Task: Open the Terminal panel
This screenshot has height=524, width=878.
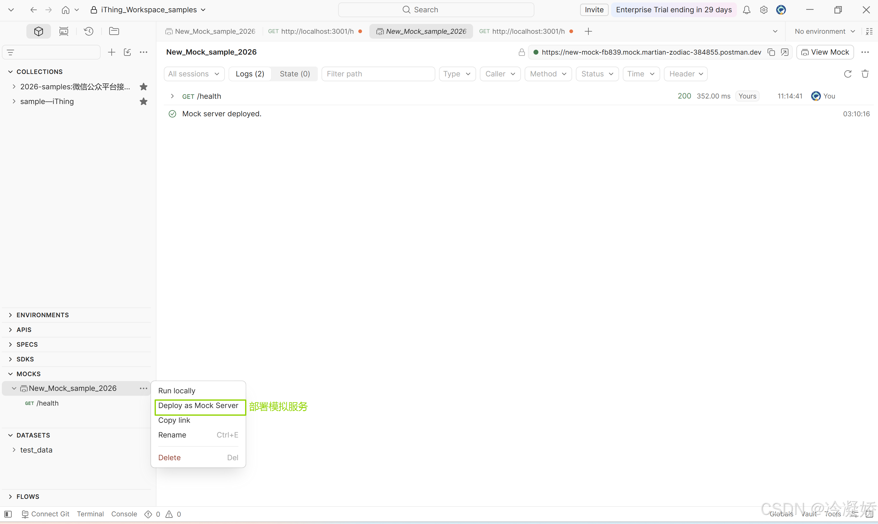Action: coord(90,514)
